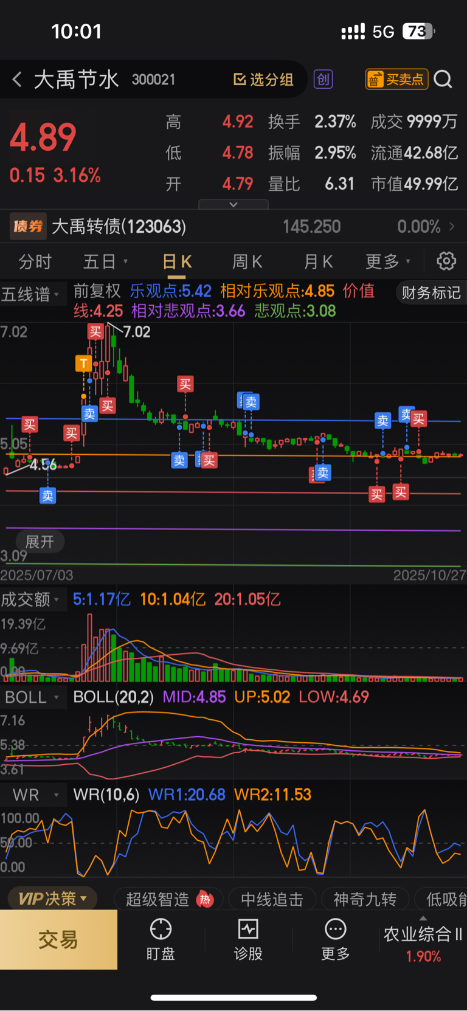Open the 更多 period dropdown

point(388,262)
